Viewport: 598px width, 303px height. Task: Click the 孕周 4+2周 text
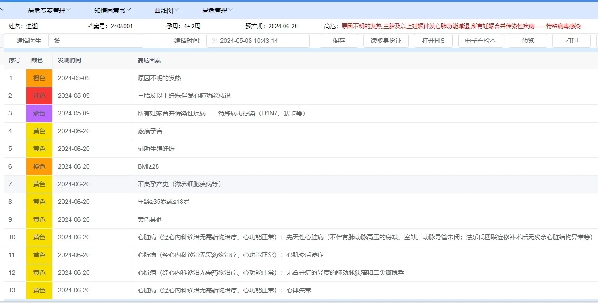tap(183, 26)
